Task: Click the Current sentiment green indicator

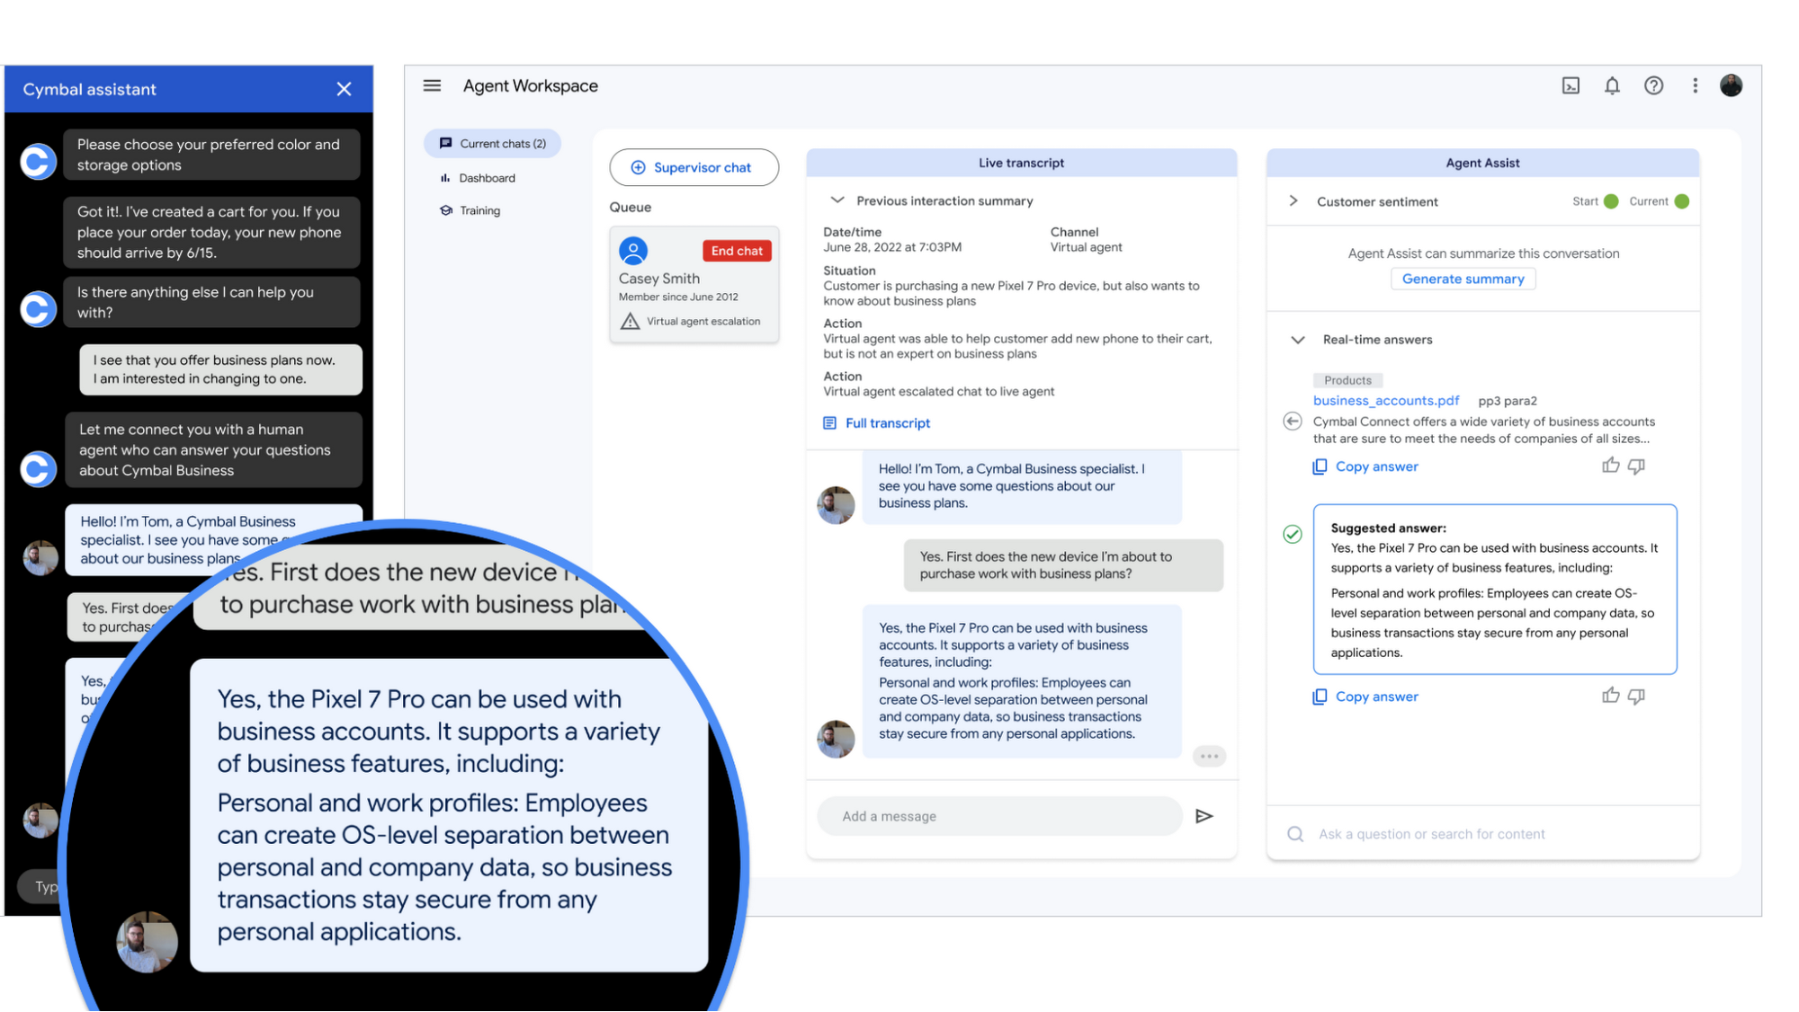Action: pos(1682,201)
